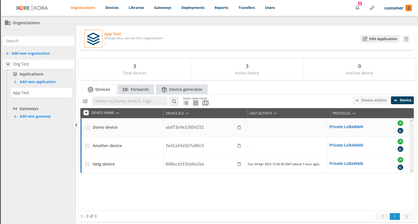Open notifications via the bell icon
Viewport: 418px width, 224px height.
[357, 8]
